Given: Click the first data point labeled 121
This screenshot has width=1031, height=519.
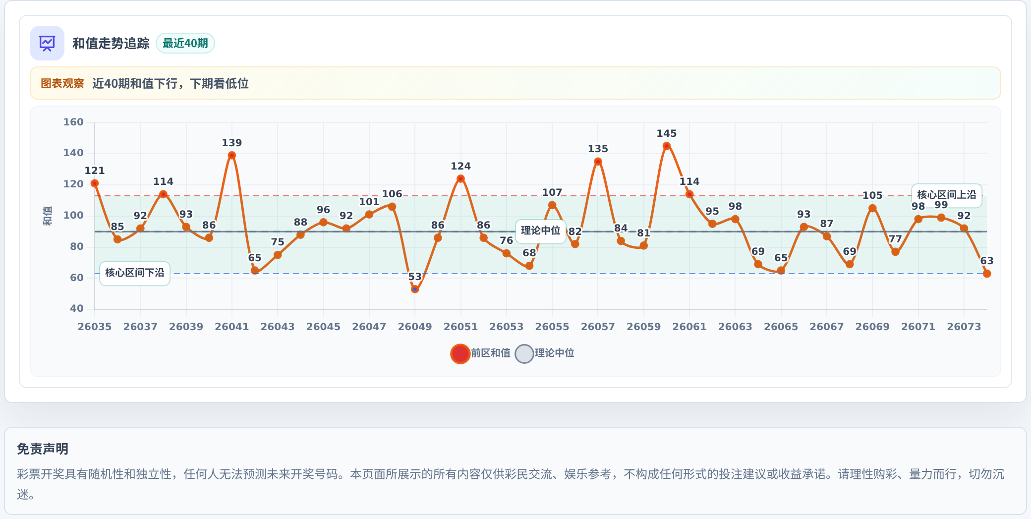Looking at the screenshot, I should [x=95, y=183].
